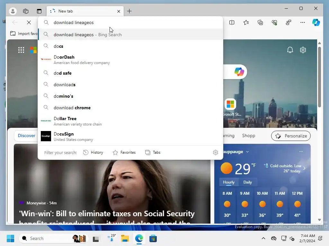Stop page loading with the X button
Viewport: 329px width, 246px height.
pyautogui.click(x=29, y=22)
